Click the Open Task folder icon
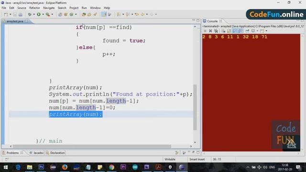Image resolution: width=306 pixels, height=172 pixels. [89, 14]
